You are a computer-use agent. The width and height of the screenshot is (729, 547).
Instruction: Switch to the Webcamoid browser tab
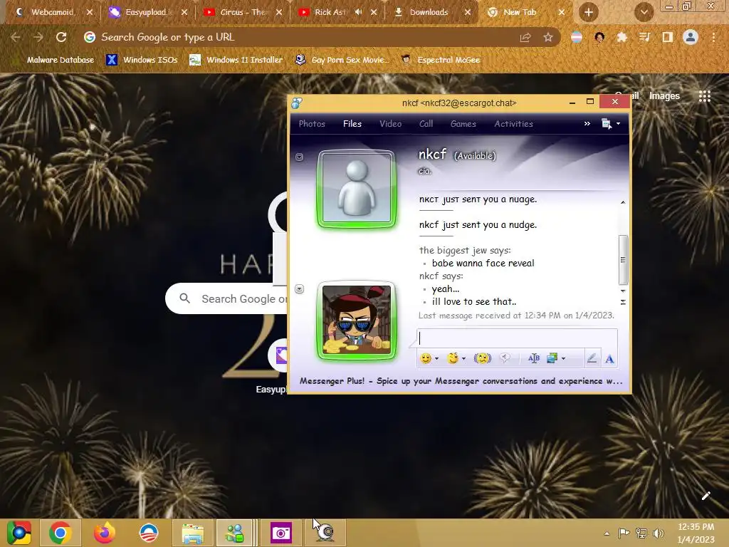click(x=53, y=12)
